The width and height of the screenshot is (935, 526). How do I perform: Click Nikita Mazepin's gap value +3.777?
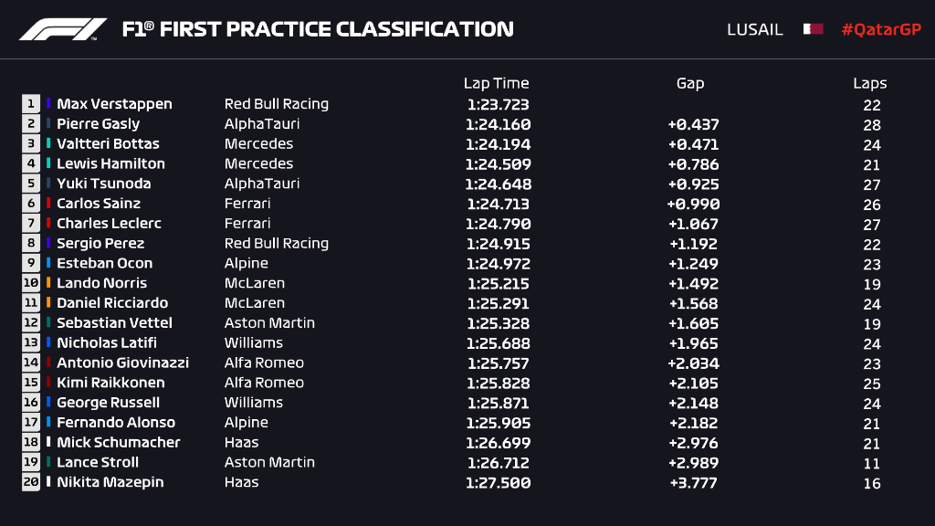(694, 483)
